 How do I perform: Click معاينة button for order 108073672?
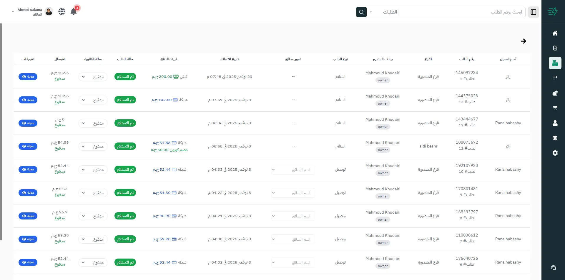click(28, 146)
